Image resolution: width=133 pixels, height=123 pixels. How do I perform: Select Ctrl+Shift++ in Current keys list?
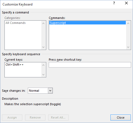coord(15,65)
